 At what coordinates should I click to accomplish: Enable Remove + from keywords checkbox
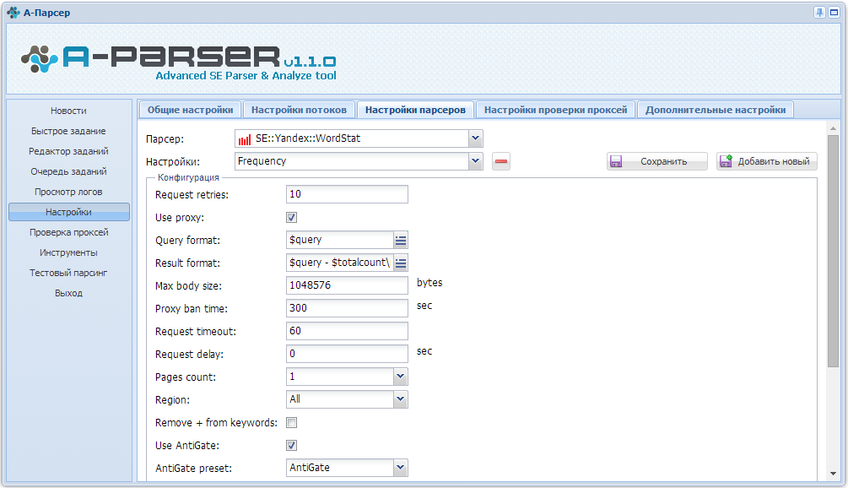point(291,422)
